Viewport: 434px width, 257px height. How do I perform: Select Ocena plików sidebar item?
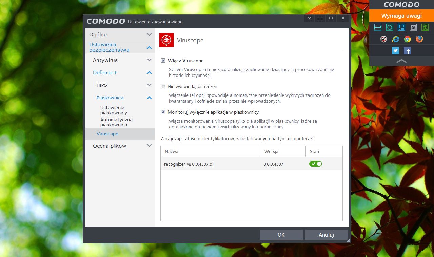[x=110, y=146]
